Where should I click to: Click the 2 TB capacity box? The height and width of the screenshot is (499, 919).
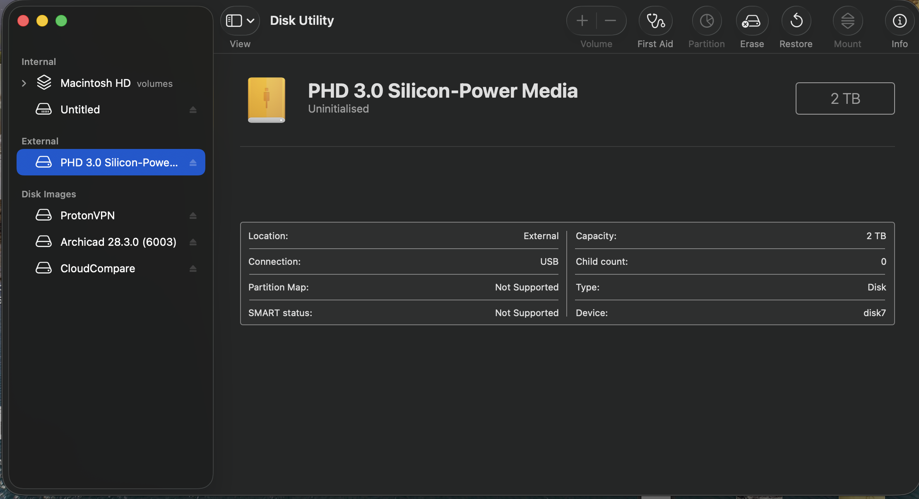tap(845, 98)
